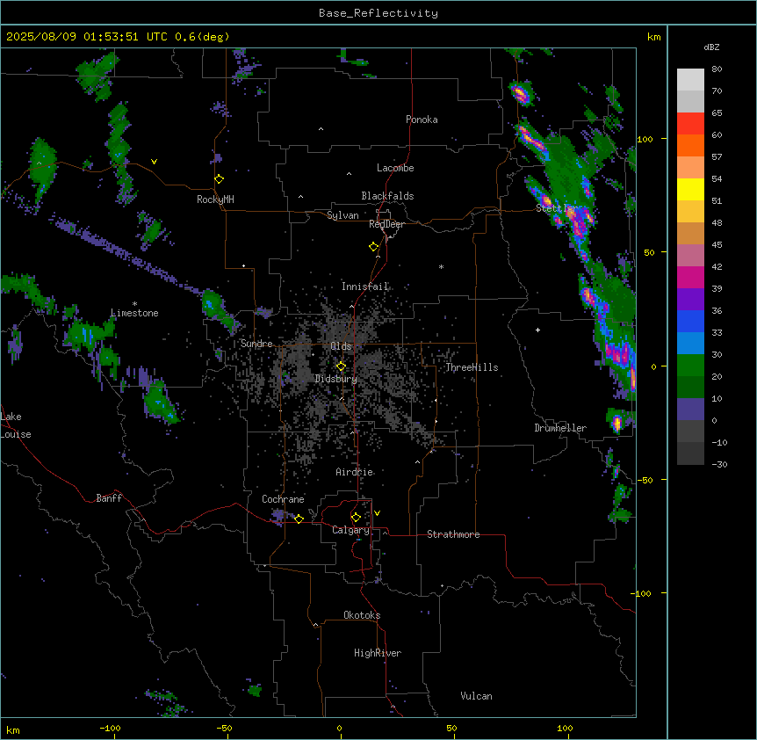Image resolution: width=757 pixels, height=740 pixels.
Task: Click the bottom axis label 50
Action: point(451,728)
